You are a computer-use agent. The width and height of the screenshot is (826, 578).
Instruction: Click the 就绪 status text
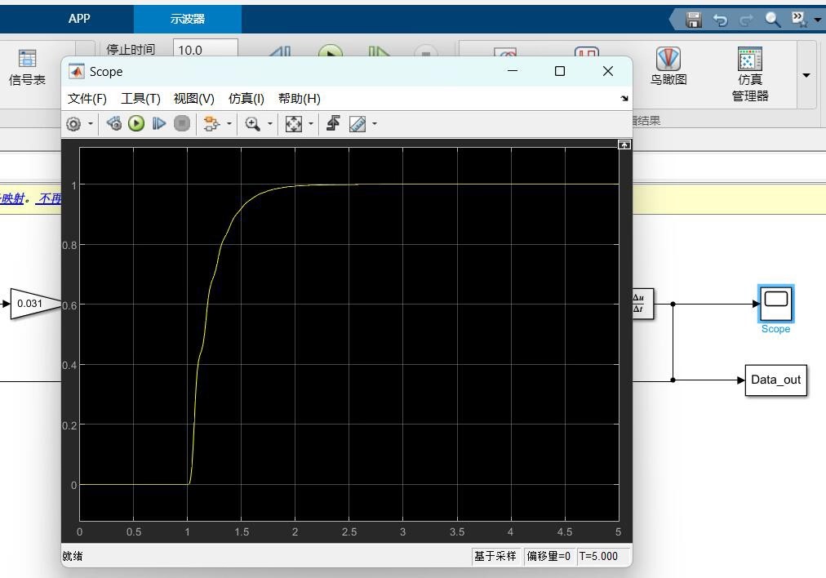point(72,557)
